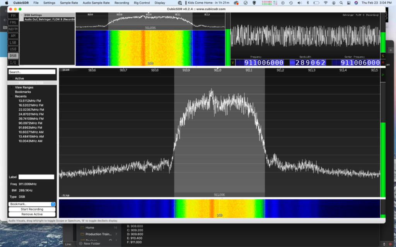
Task: Select recent 91.6953MHz FM entry
Action: (x=30, y=128)
